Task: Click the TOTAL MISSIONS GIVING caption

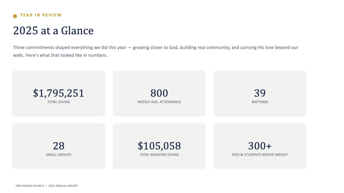Action: (159, 155)
